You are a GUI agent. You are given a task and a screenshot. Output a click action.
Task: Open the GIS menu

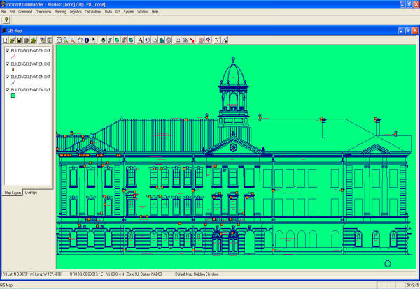[x=118, y=12]
